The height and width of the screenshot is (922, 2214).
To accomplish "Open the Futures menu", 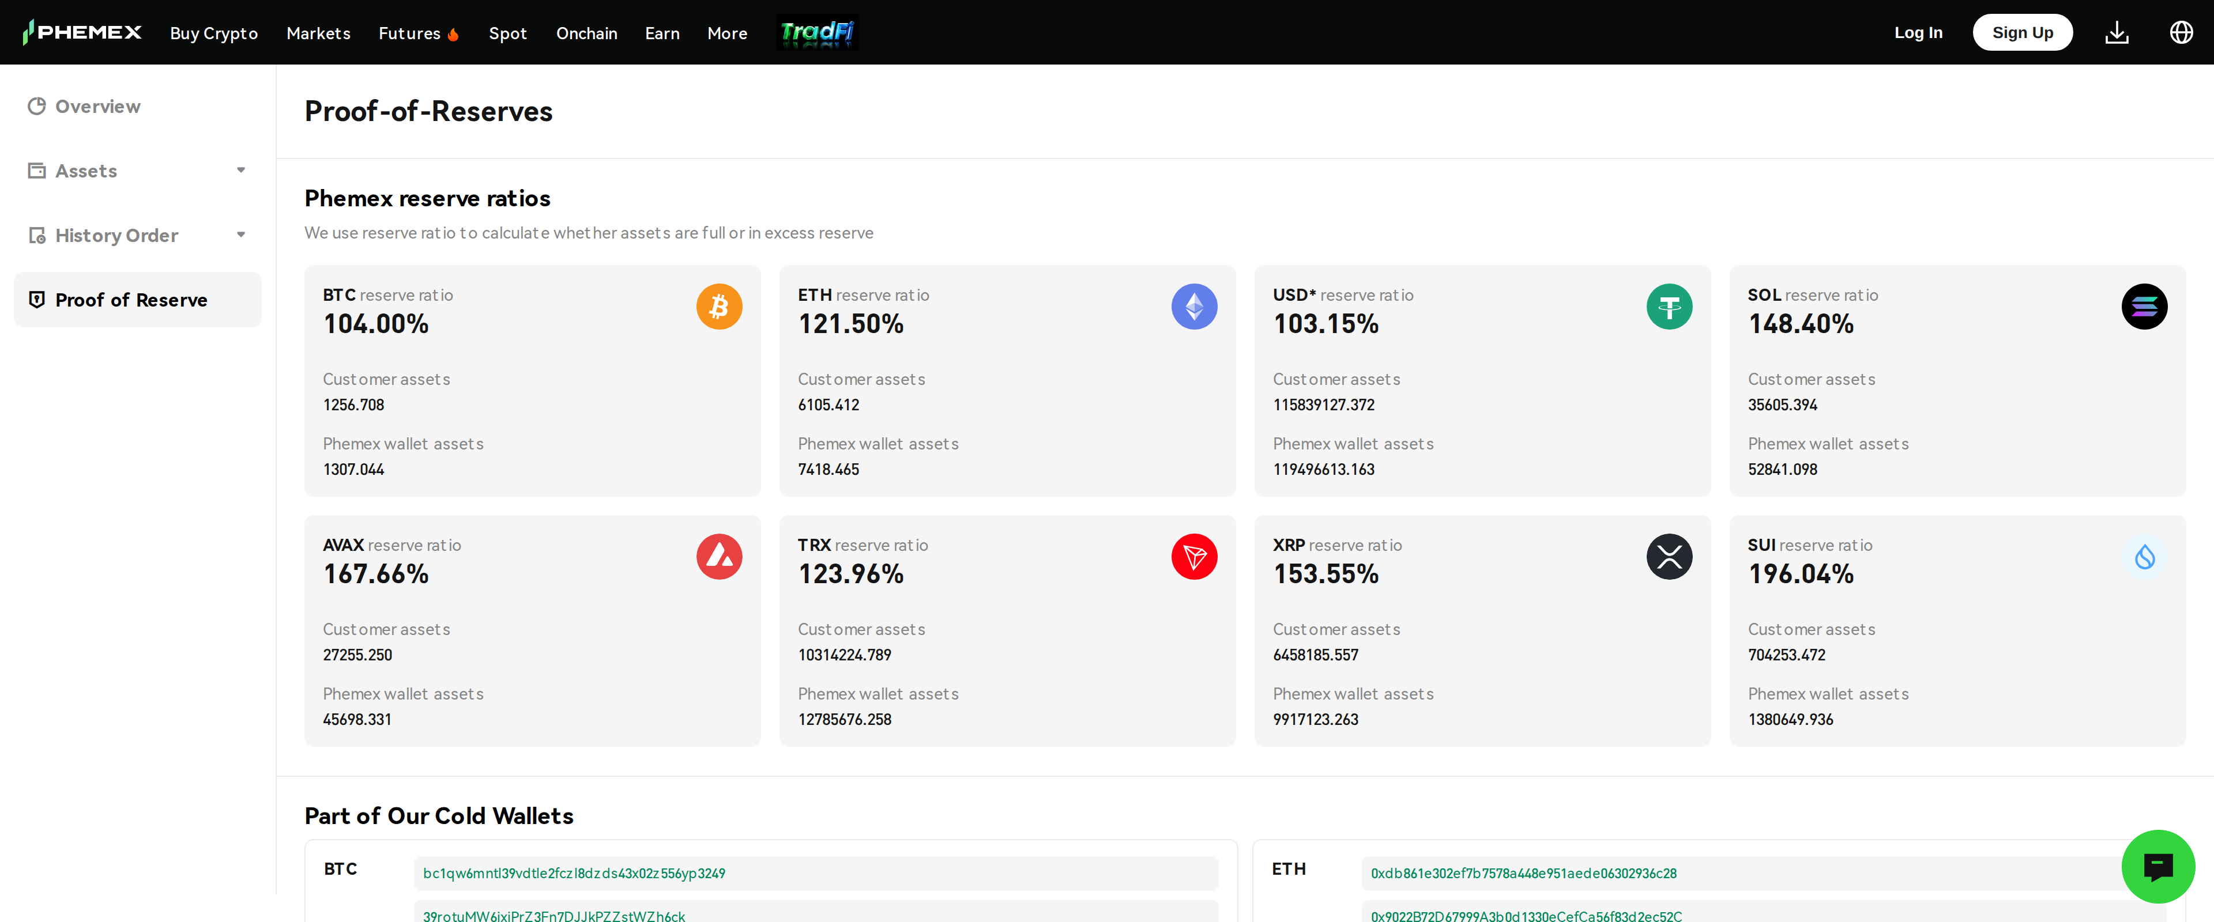I will [409, 33].
